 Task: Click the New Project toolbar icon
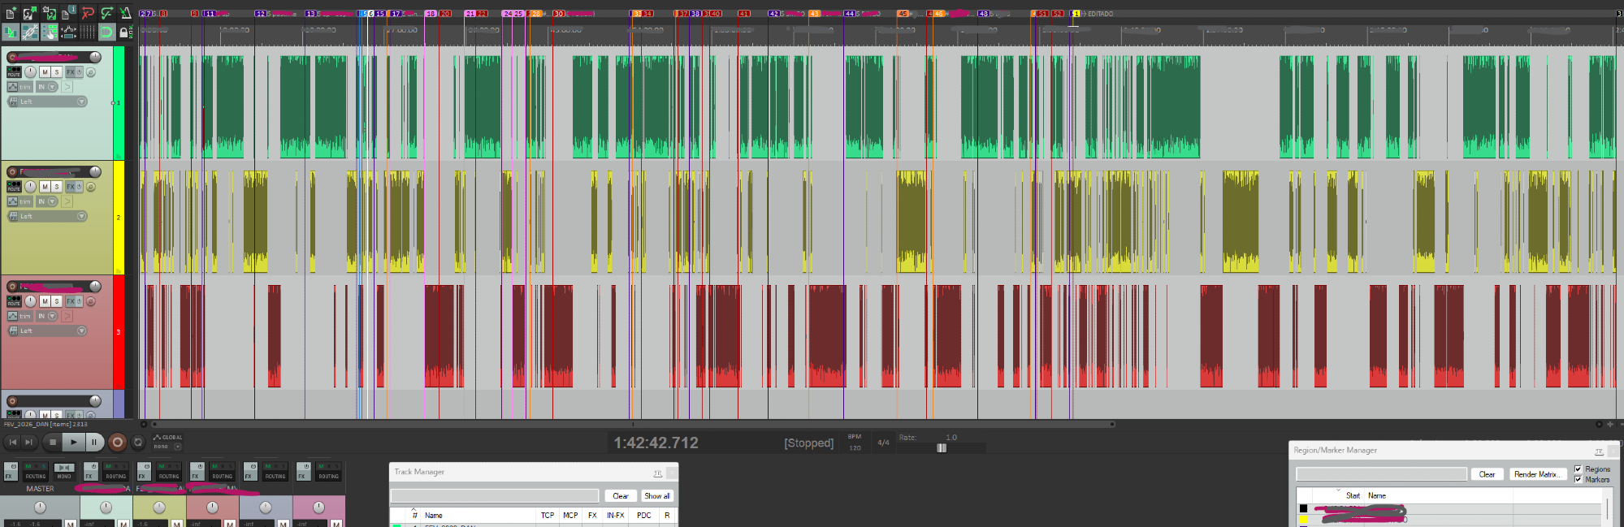tap(11, 13)
